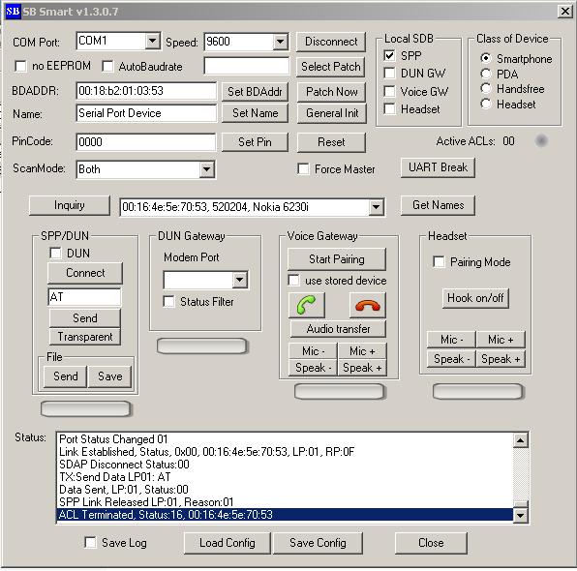577x571 pixels.
Task: Click the SB application icon in title bar
Action: (13, 12)
